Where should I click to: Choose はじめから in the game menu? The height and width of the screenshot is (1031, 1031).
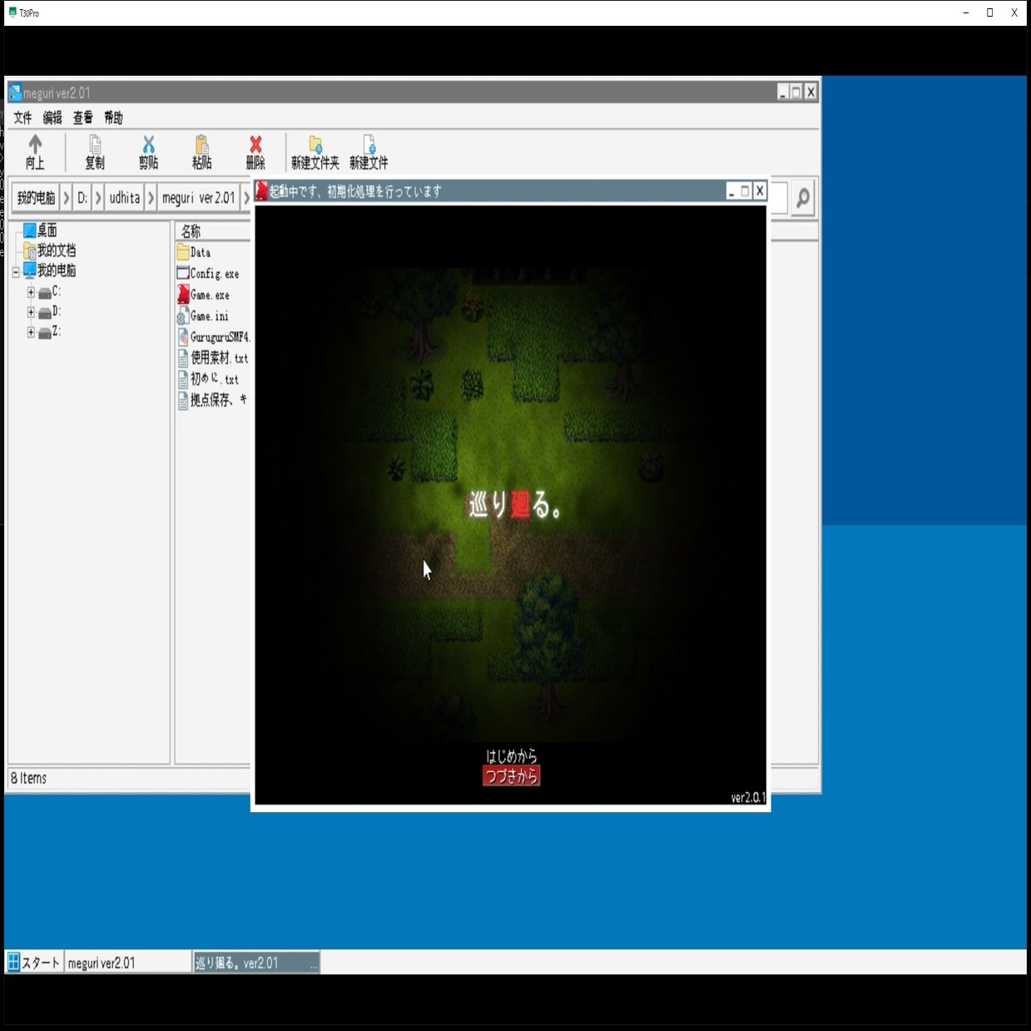[x=511, y=756]
